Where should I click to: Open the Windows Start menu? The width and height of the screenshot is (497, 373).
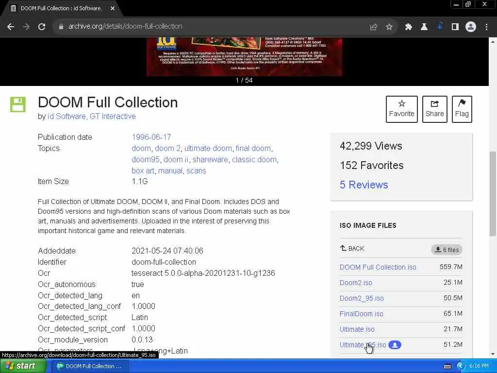pos(22,366)
